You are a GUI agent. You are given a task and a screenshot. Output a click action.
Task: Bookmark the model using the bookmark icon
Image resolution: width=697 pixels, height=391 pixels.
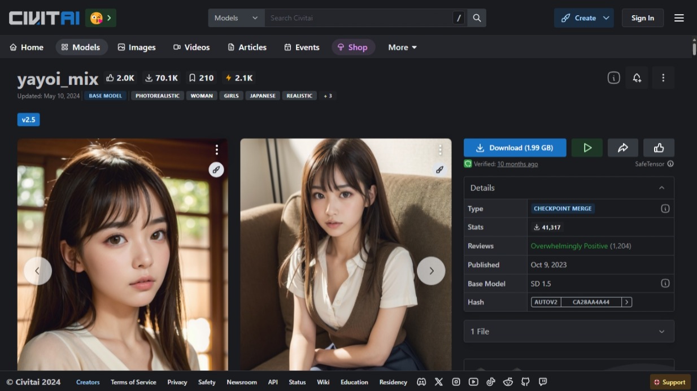point(201,77)
